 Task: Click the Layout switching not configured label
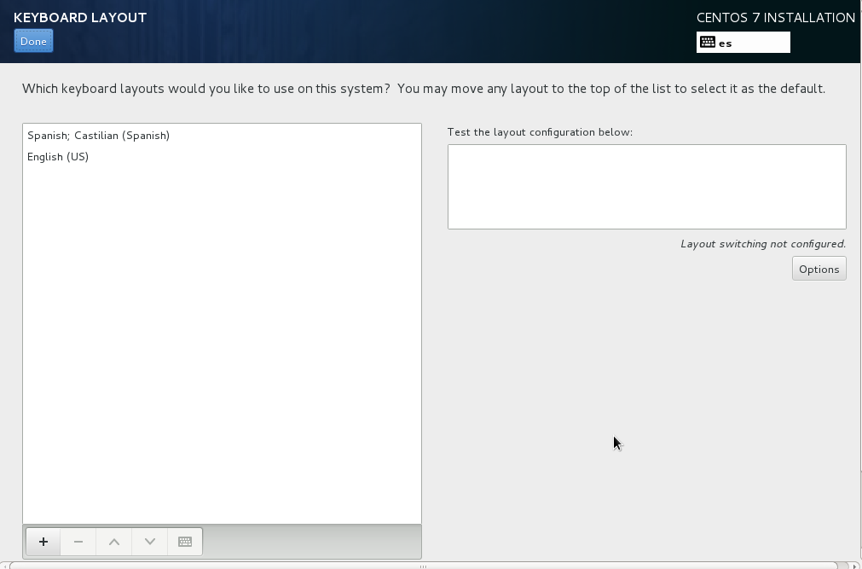762,243
